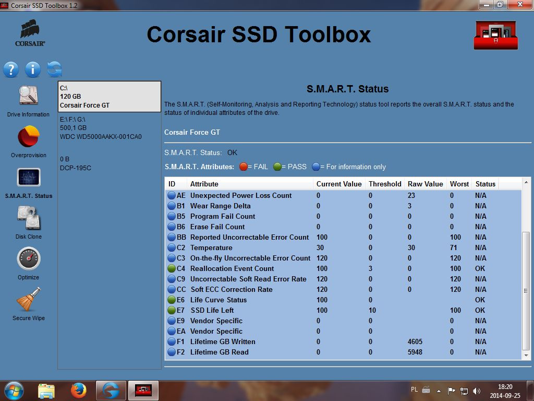Select the Program Fail Count row
The image size is (534, 401).
point(343,216)
